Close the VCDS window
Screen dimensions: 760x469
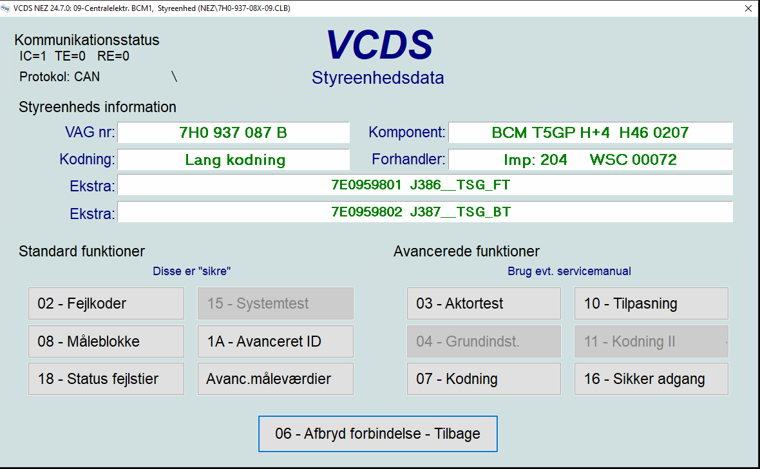click(x=748, y=9)
